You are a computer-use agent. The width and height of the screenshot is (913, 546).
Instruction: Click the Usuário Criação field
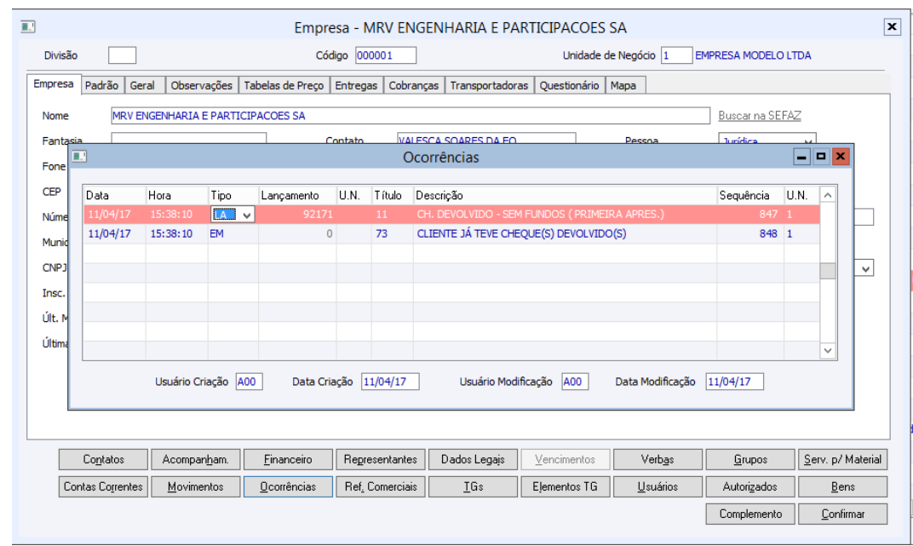[250, 382]
